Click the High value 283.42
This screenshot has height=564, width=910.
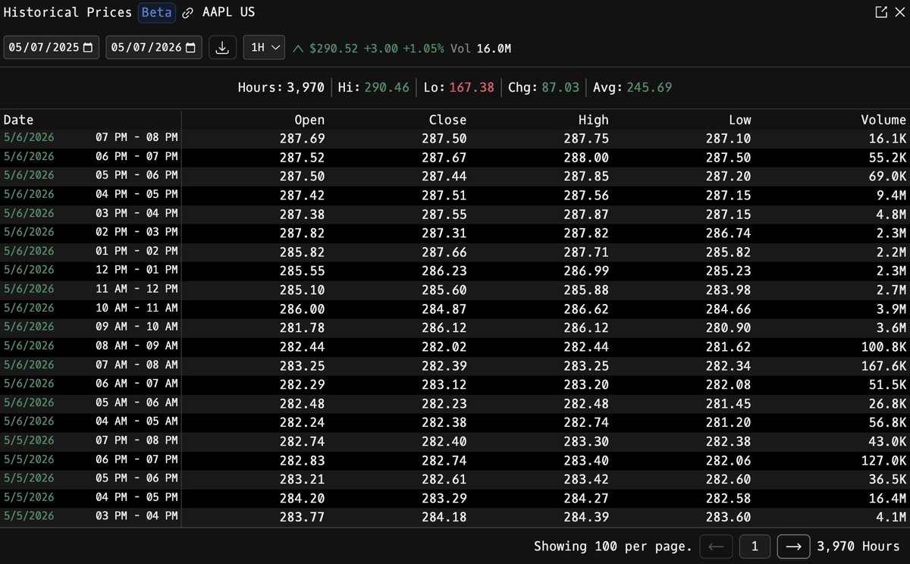tap(586, 479)
